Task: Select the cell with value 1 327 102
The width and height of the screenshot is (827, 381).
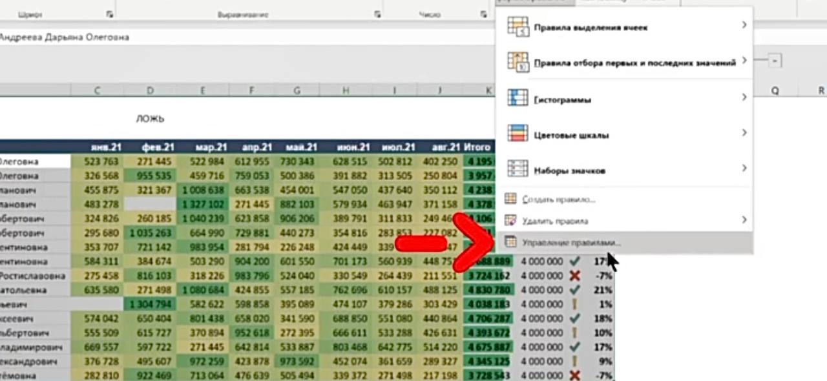Action: click(x=202, y=204)
